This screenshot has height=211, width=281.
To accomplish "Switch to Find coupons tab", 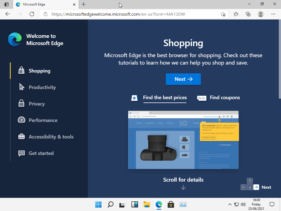I will coord(224,98).
